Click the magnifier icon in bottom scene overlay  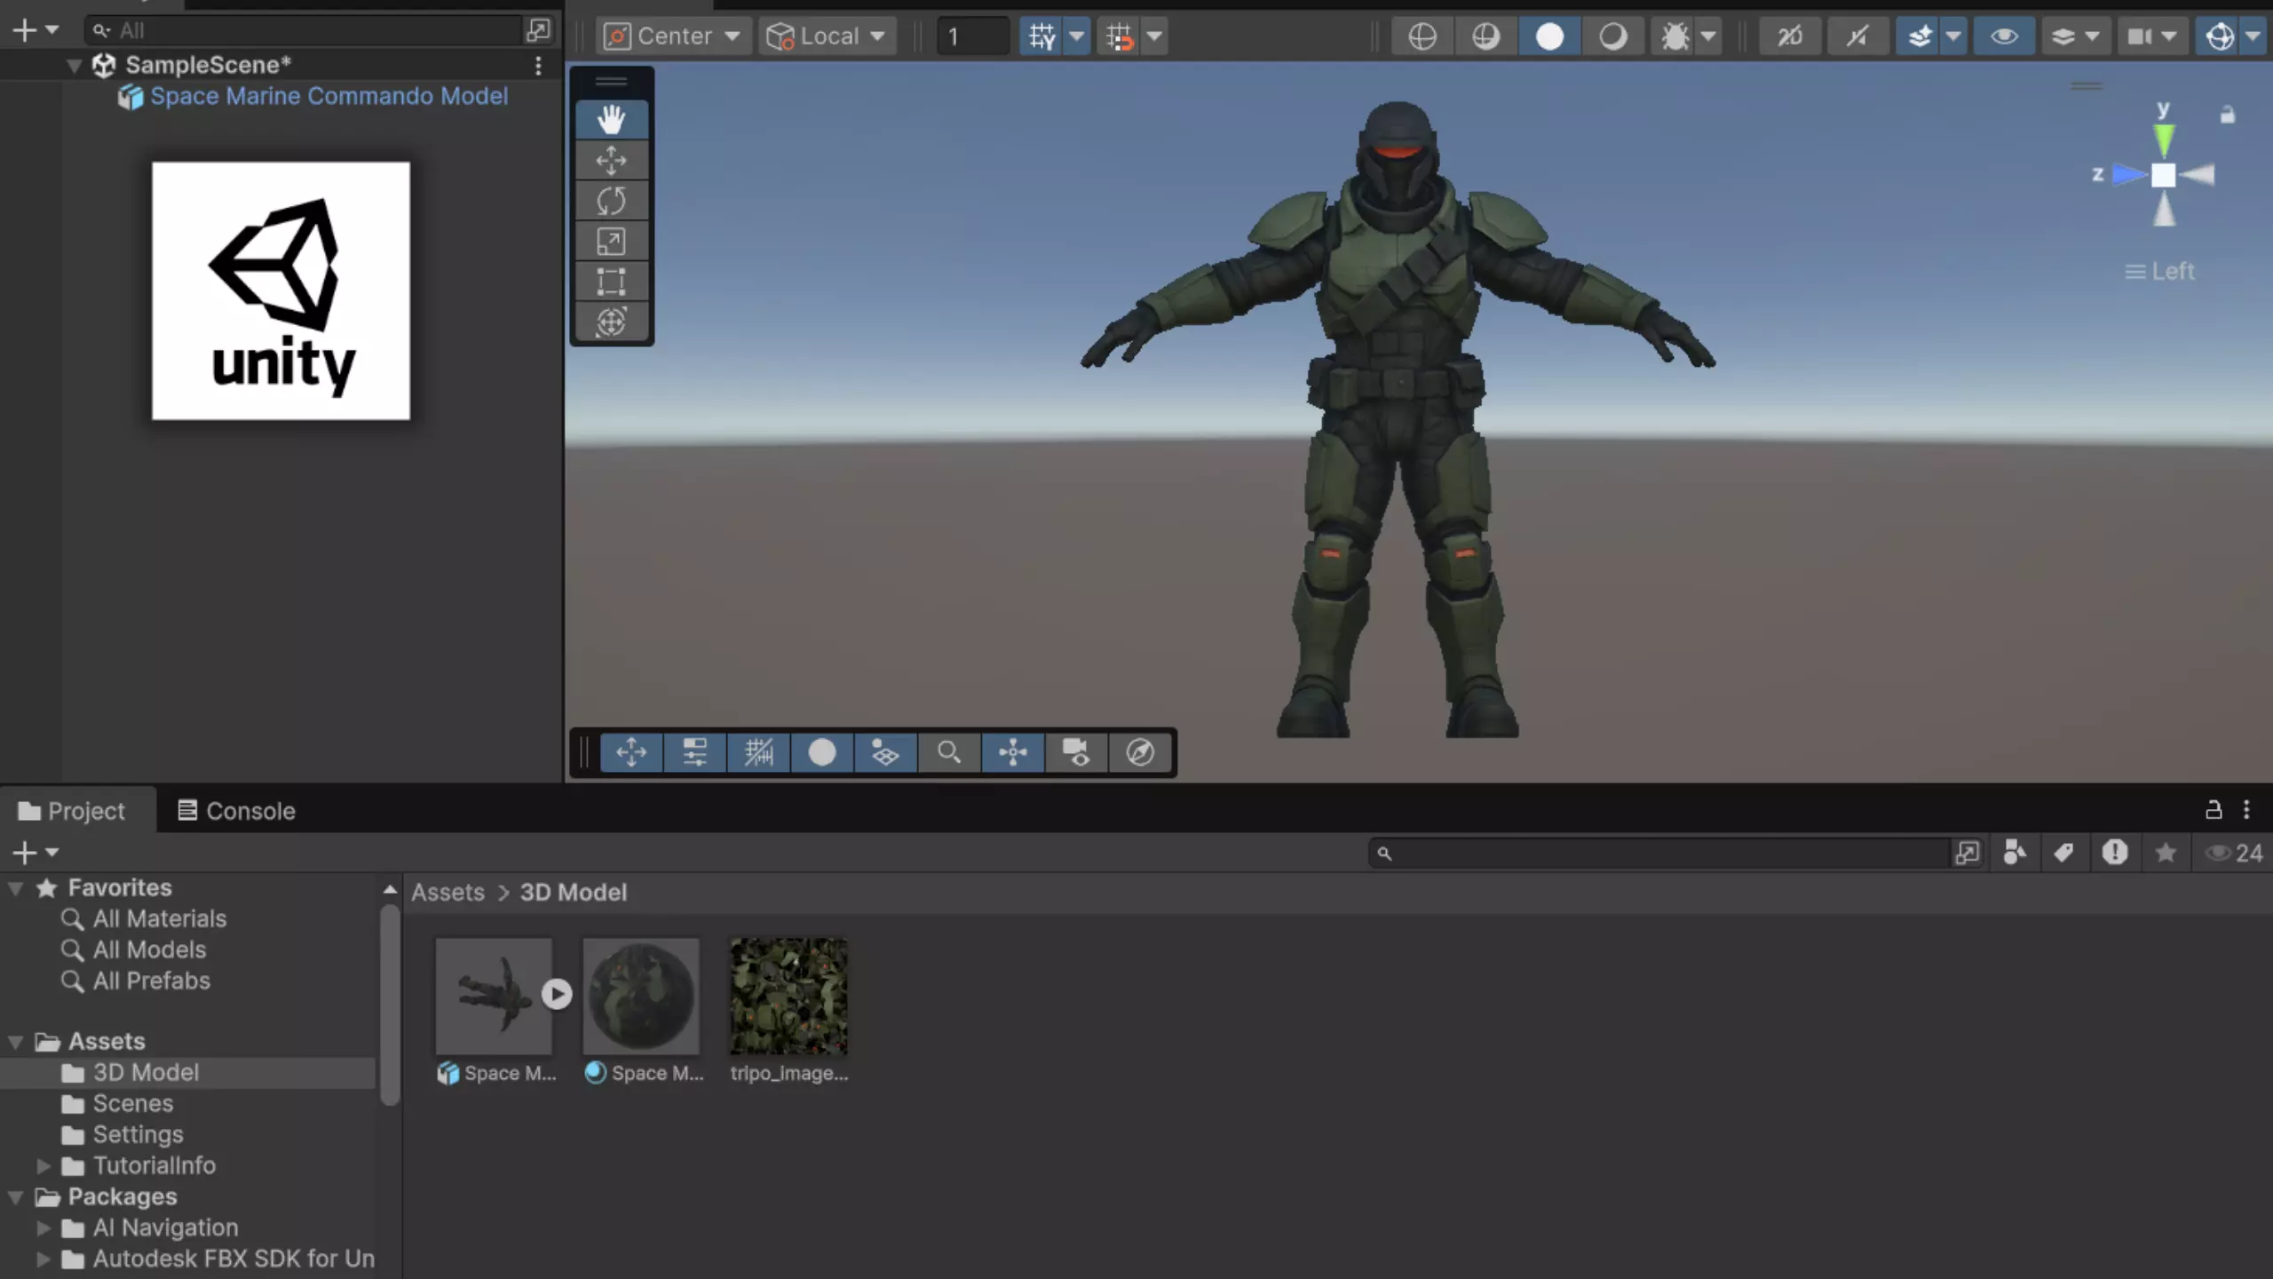coord(948,752)
